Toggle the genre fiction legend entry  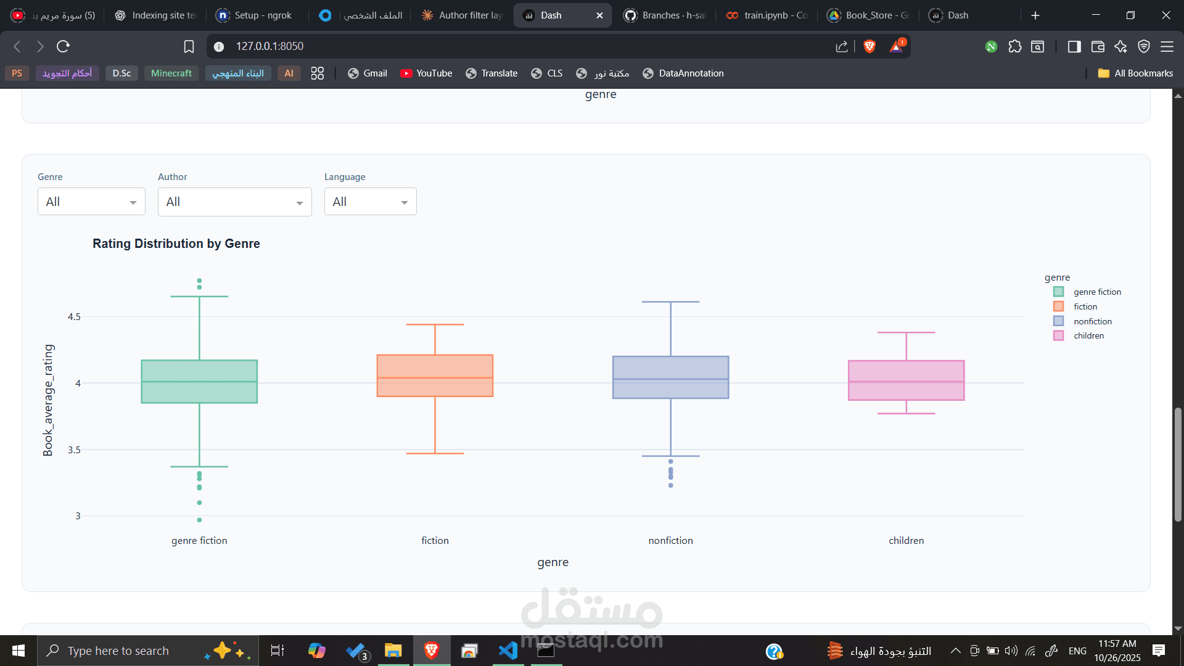[x=1097, y=292]
